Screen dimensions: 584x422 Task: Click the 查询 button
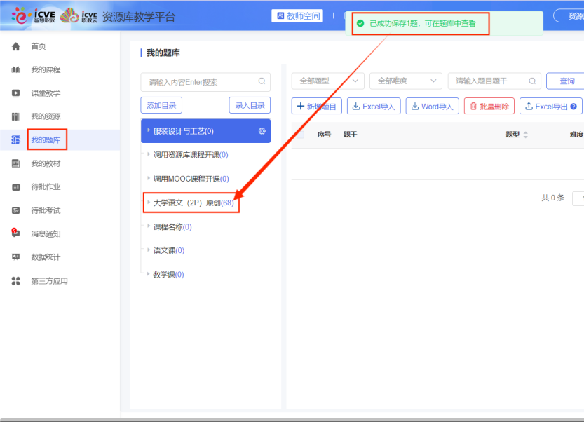(566, 81)
